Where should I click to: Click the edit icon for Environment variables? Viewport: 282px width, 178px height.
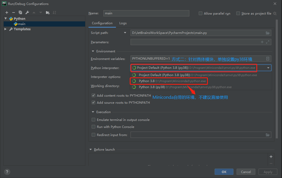pyautogui.click(x=268, y=59)
